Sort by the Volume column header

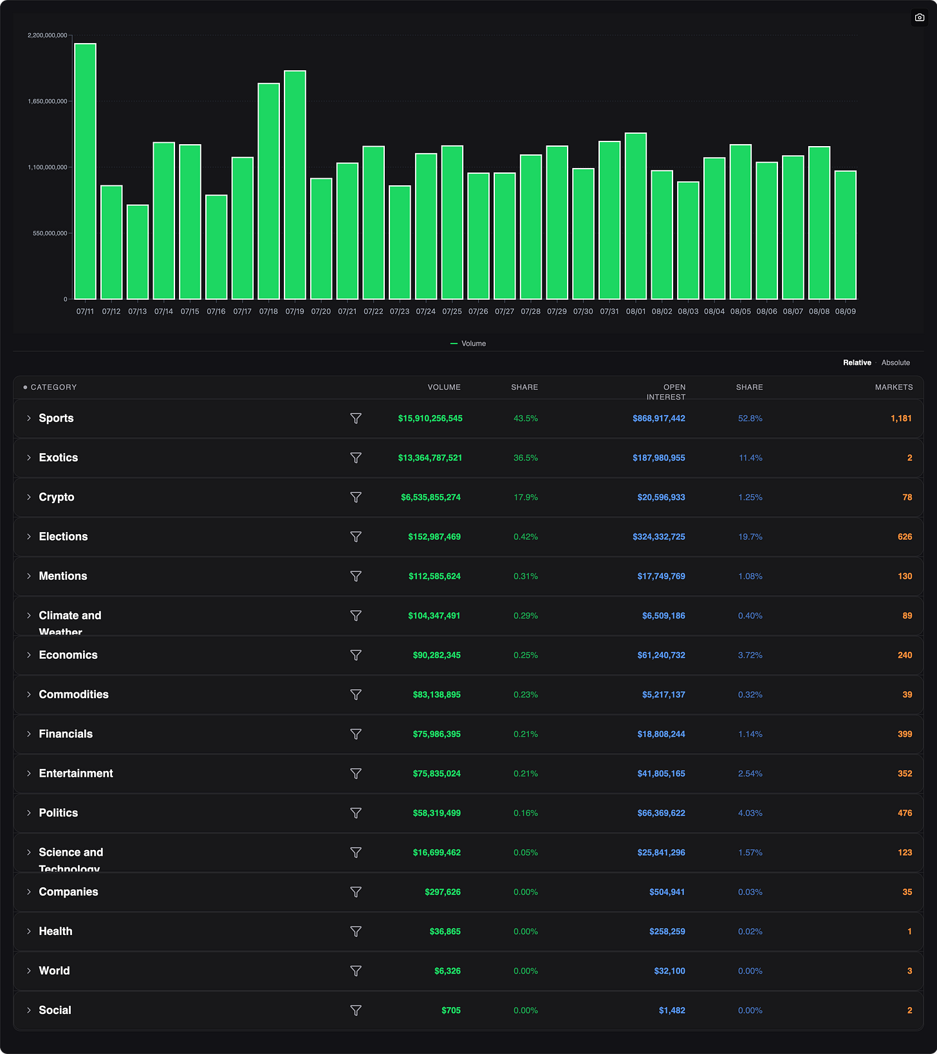[444, 387]
